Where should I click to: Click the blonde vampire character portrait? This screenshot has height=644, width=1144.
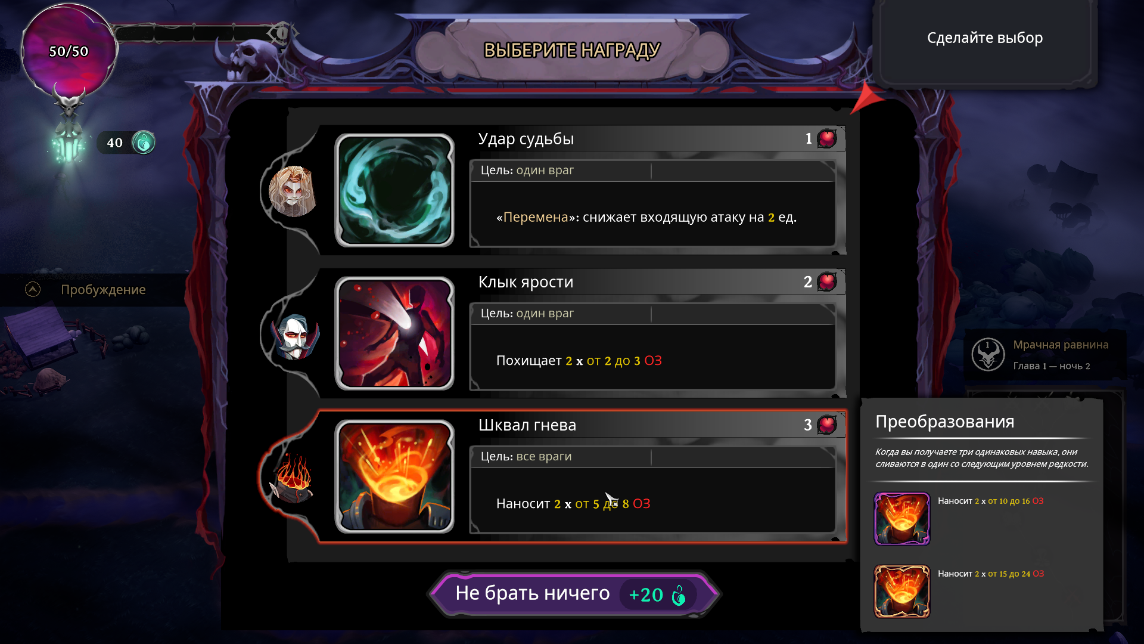[x=291, y=191]
